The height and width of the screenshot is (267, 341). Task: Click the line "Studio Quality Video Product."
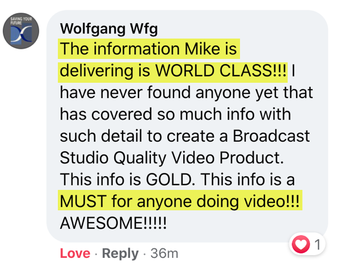click(172, 158)
